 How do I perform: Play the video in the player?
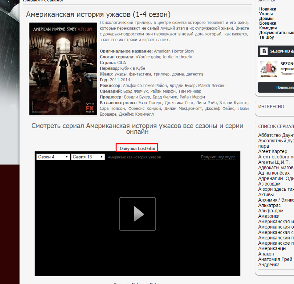(137, 214)
